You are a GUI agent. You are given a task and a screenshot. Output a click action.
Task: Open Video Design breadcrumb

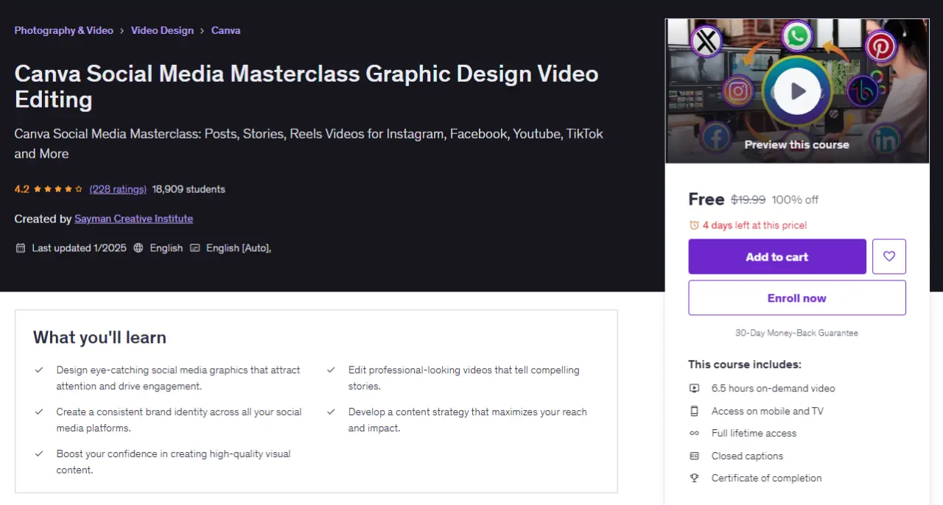click(x=162, y=30)
